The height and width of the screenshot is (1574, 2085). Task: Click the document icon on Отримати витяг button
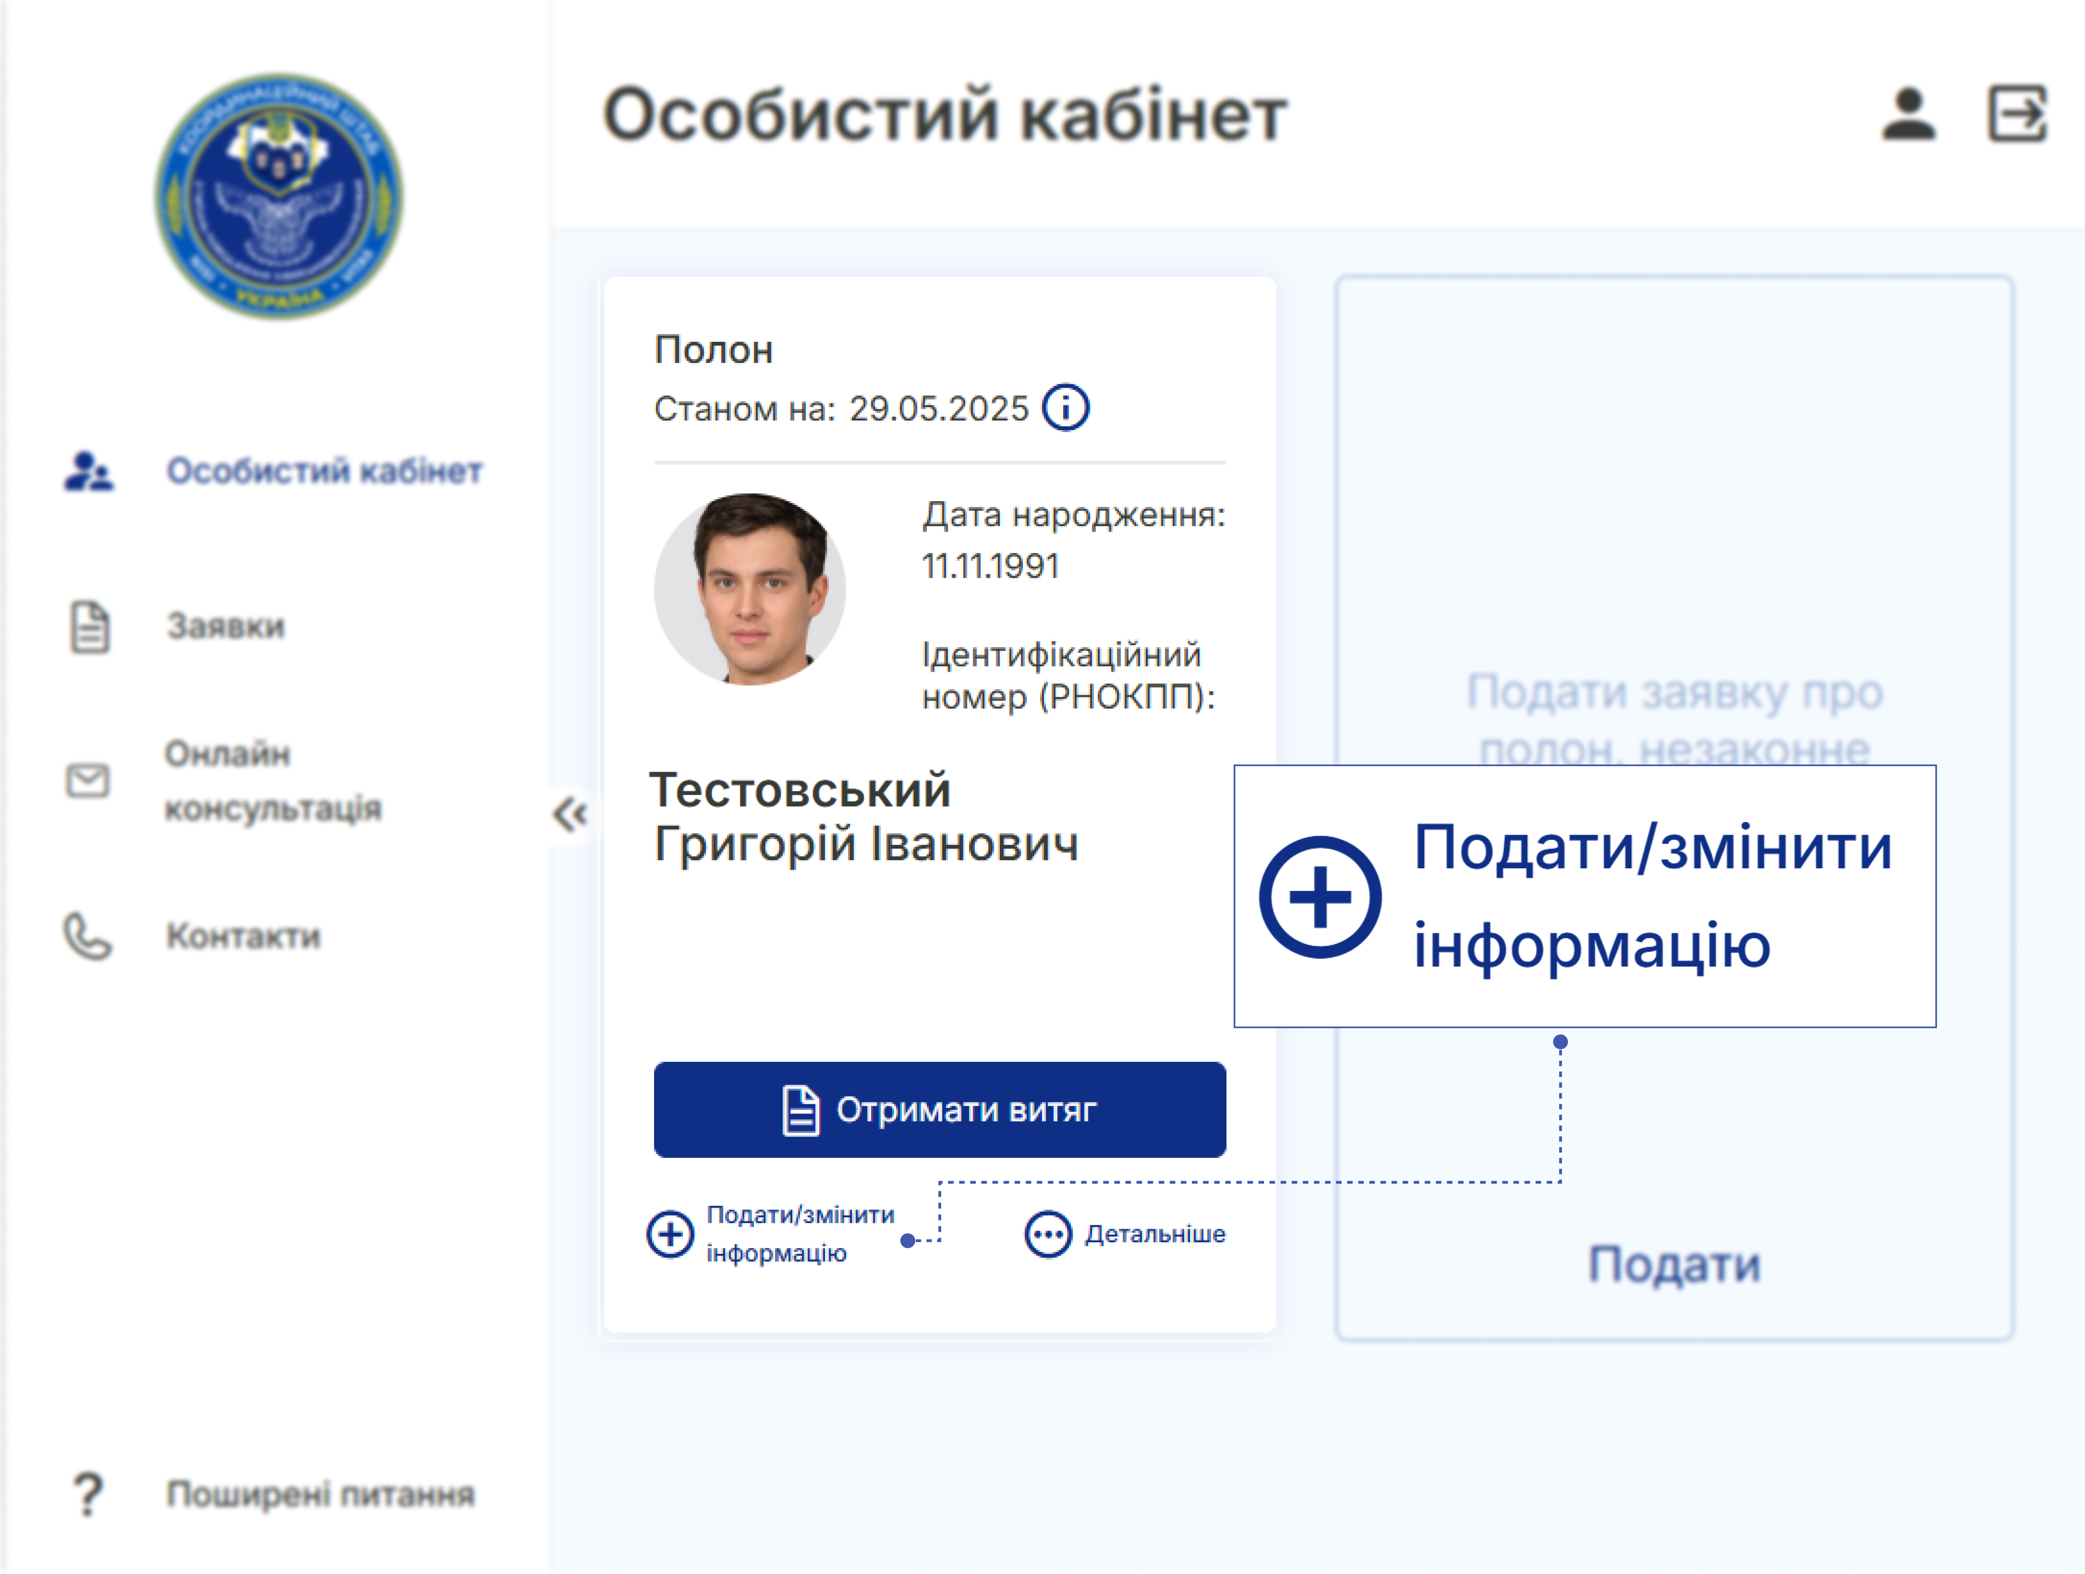(x=801, y=1110)
